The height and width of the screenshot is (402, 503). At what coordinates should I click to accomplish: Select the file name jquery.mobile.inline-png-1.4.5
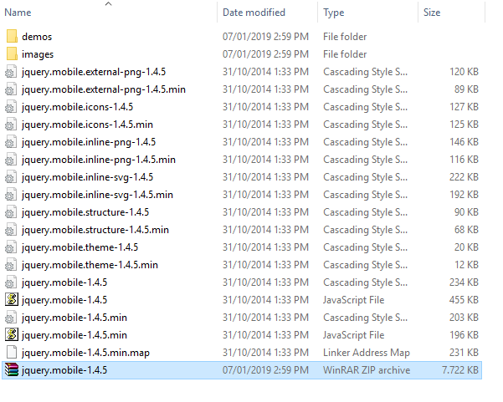pos(89,142)
